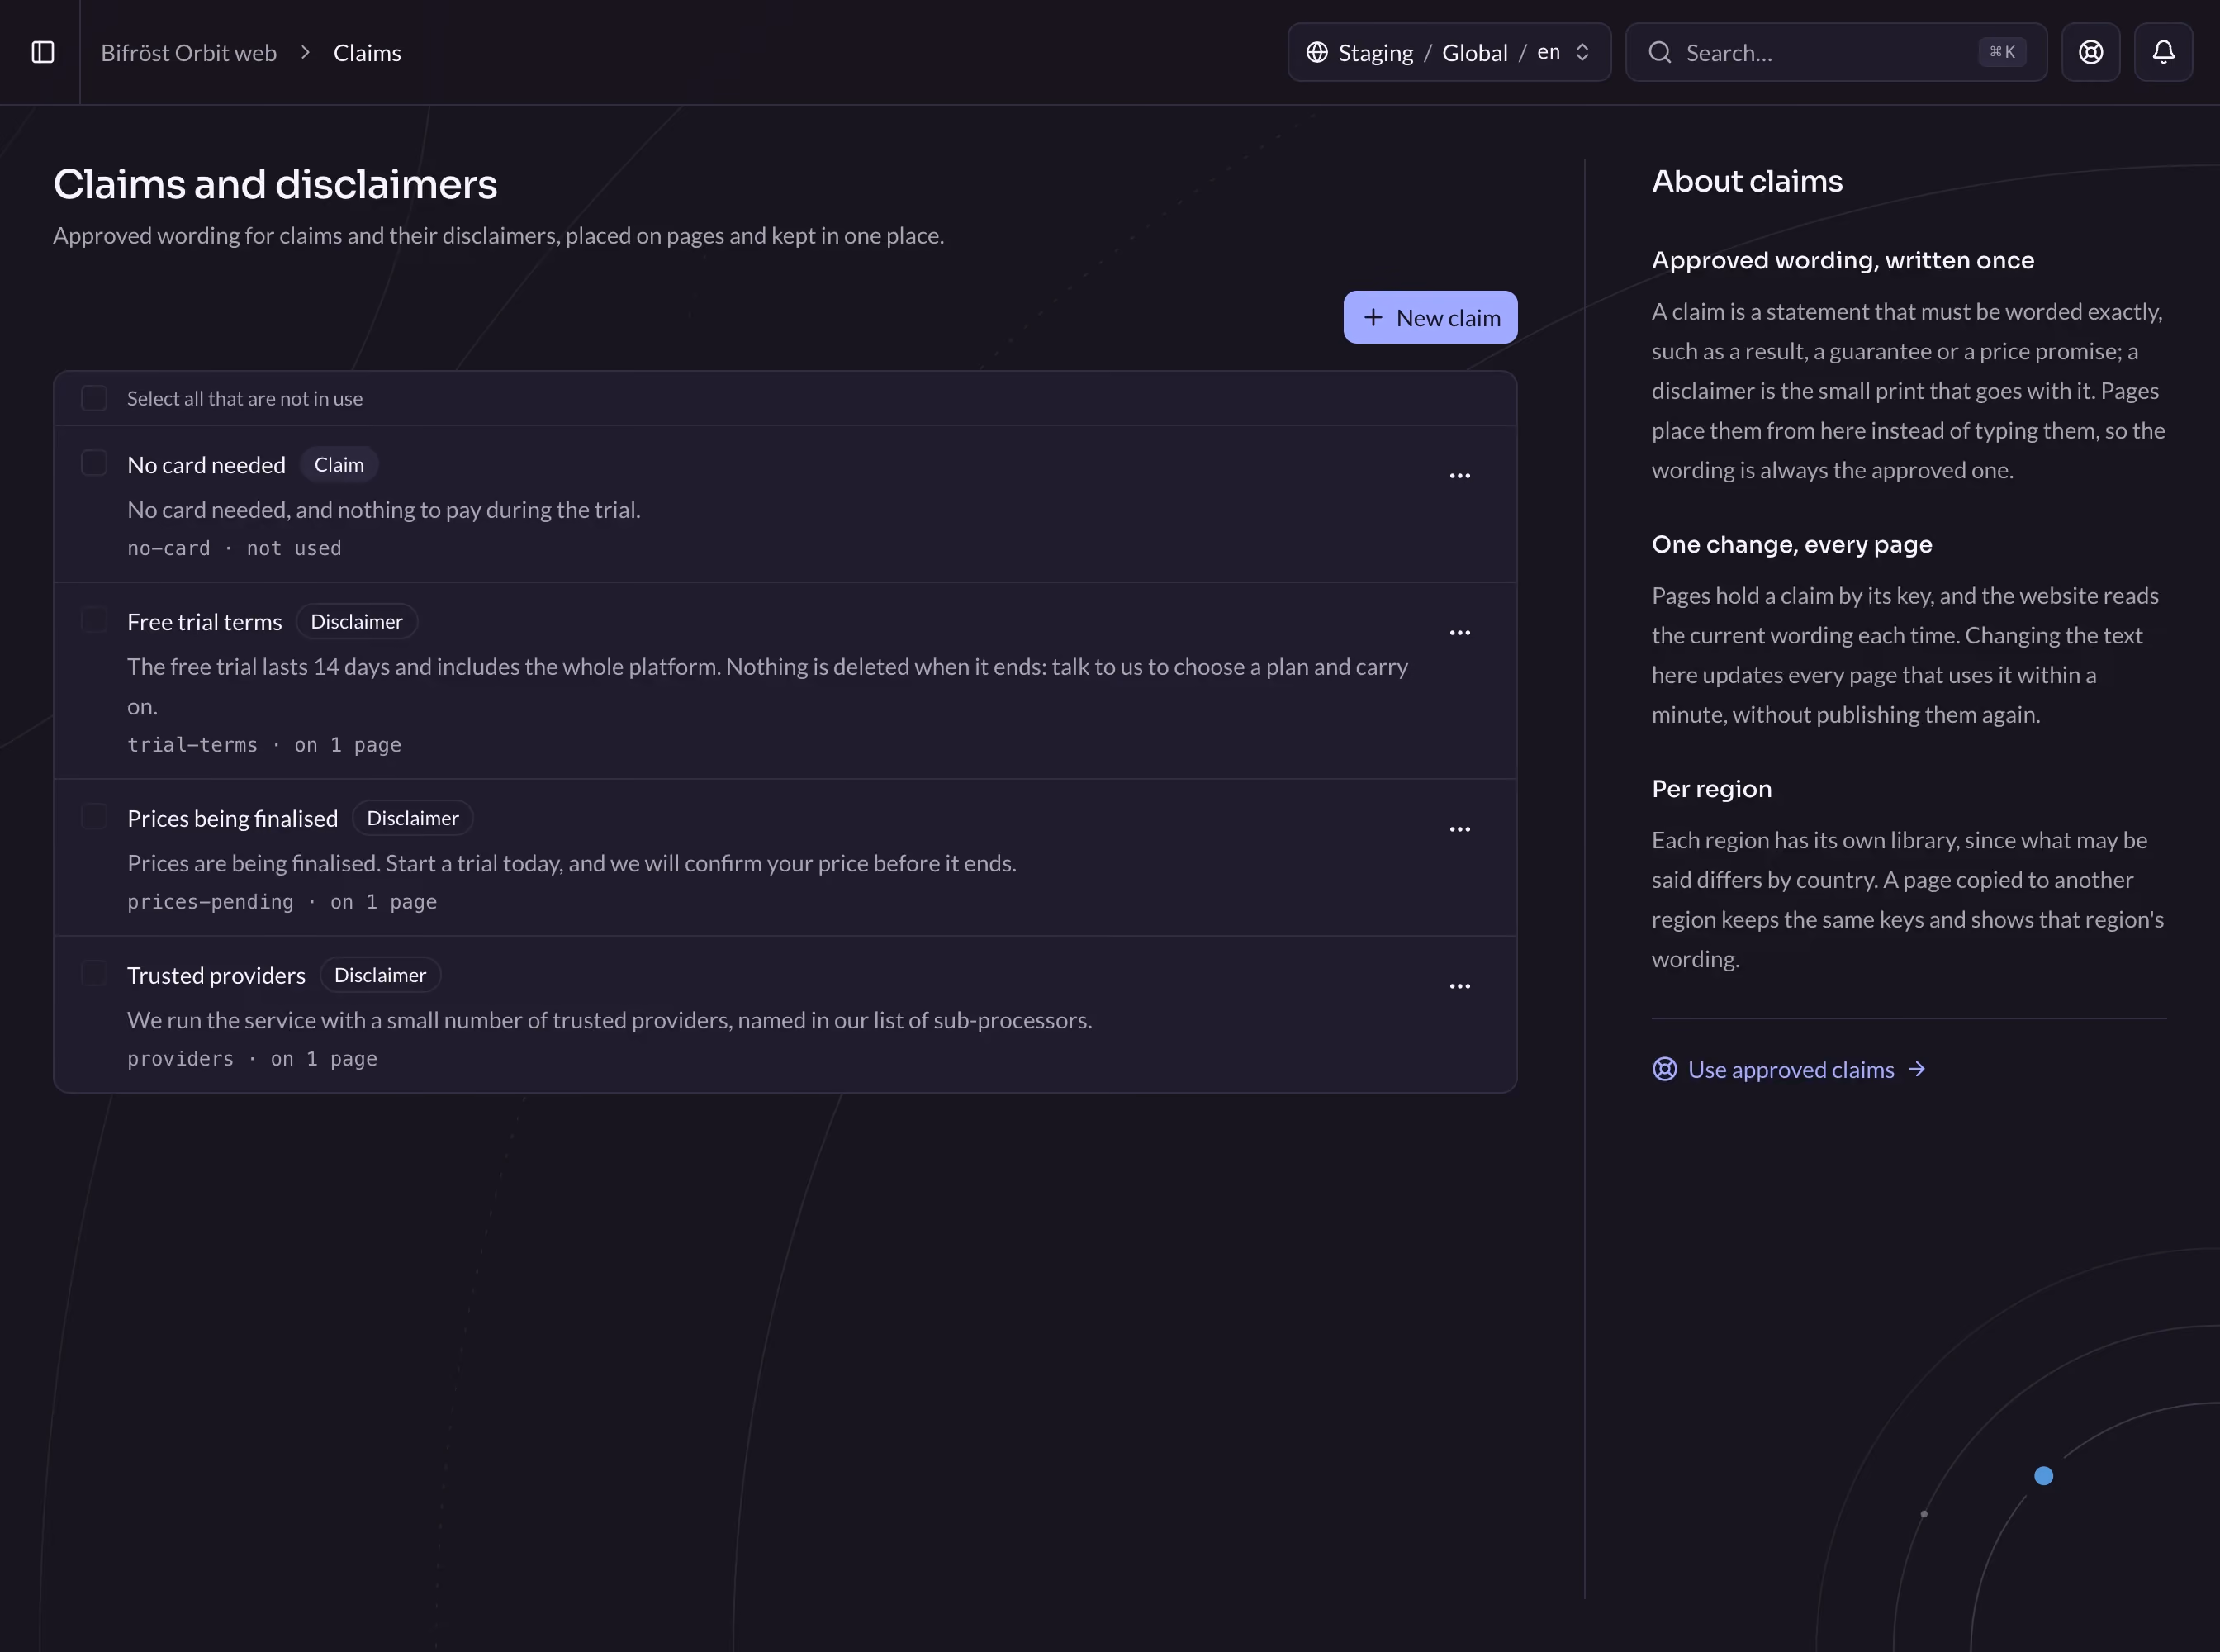Click the trial-terms · on 1 page text
This screenshot has width=2220, height=1652.
tap(264, 745)
